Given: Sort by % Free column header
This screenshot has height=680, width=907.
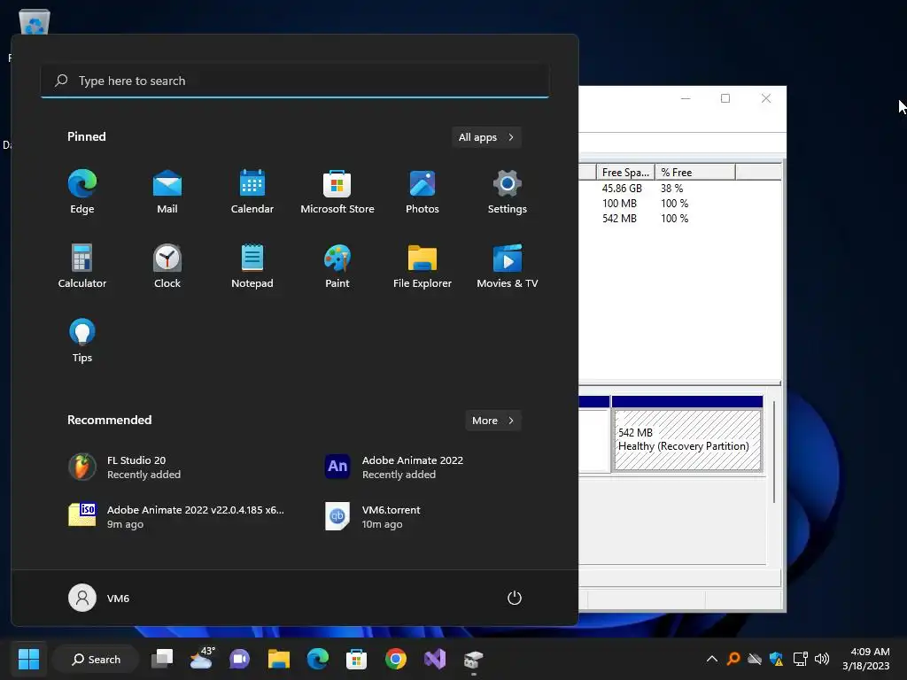Looking at the screenshot, I should [695, 173].
